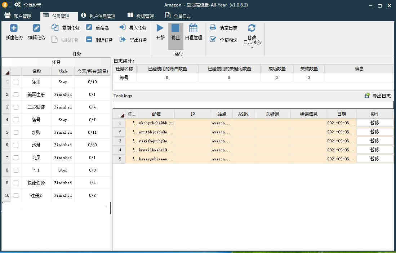The image size is (396, 253).
Task: Check the box for task 溜号
Action: pyautogui.click(x=16, y=120)
